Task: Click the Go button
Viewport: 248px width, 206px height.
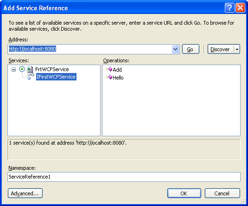Action: (x=191, y=49)
